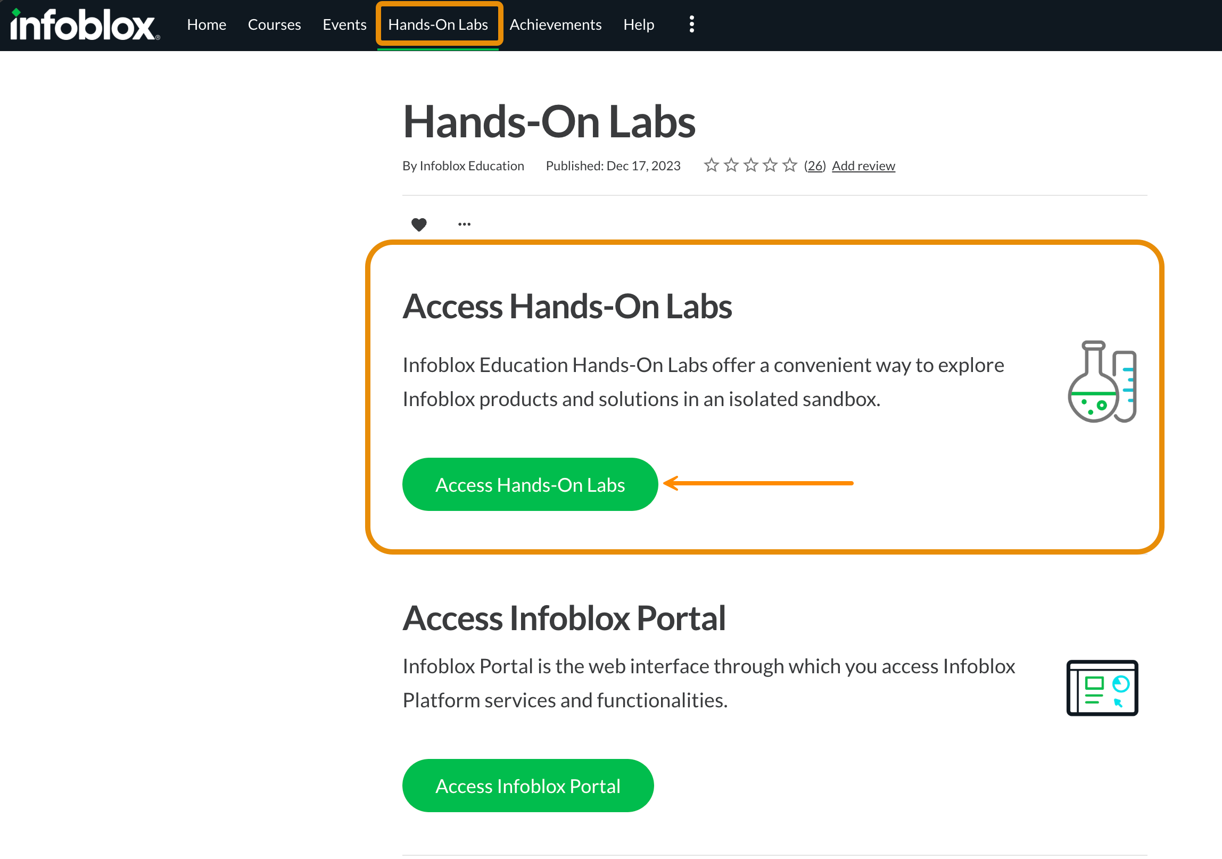Click the Infoblox logo
1222x859 pixels.
[85, 24]
